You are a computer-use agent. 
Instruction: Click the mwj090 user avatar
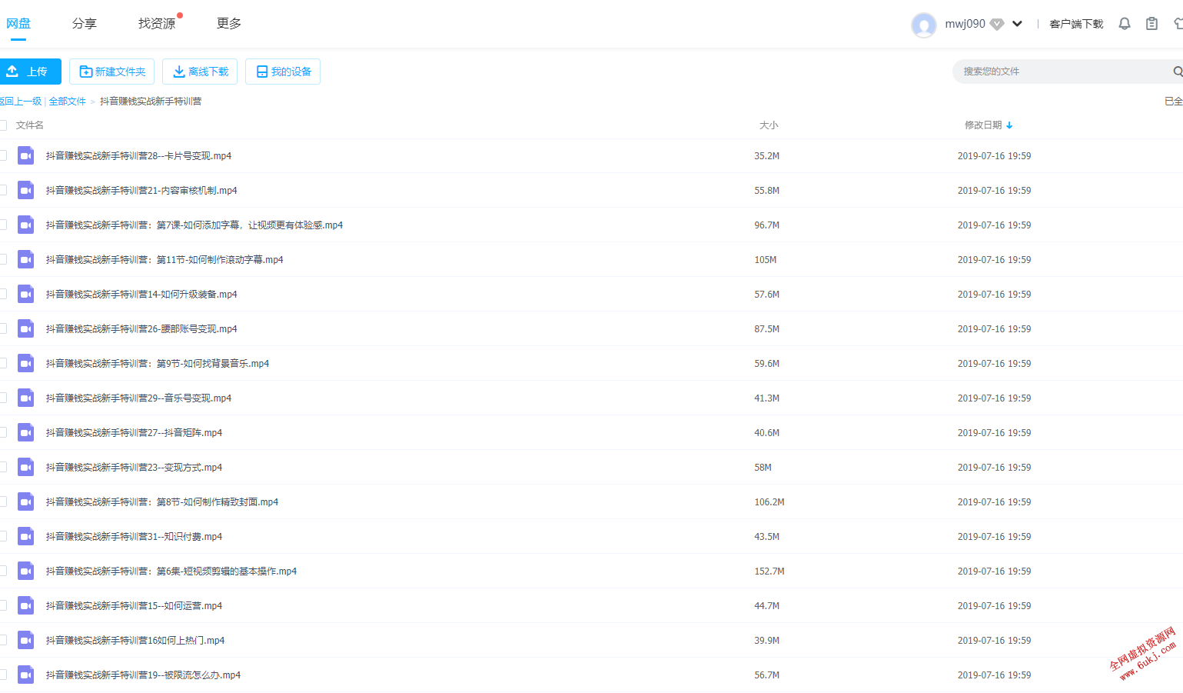click(x=923, y=25)
